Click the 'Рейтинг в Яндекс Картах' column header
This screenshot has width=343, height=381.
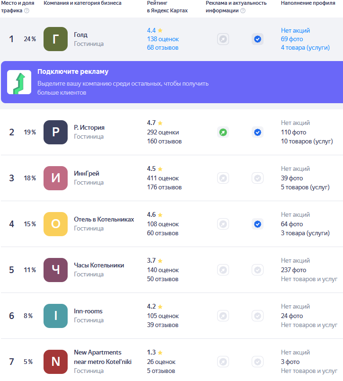167,7
